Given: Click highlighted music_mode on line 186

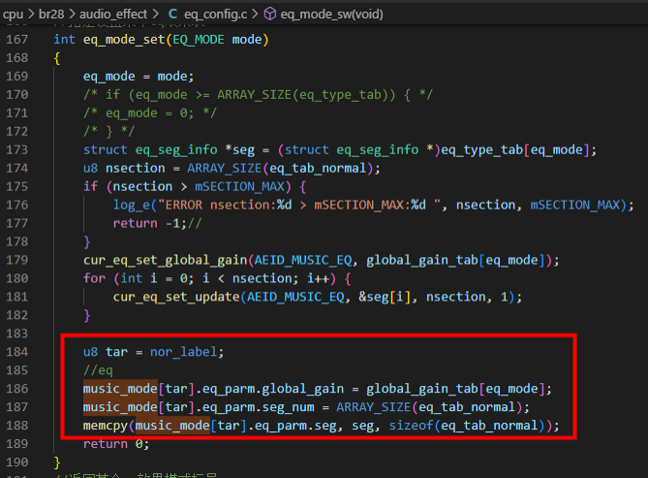Looking at the screenshot, I should (120, 389).
